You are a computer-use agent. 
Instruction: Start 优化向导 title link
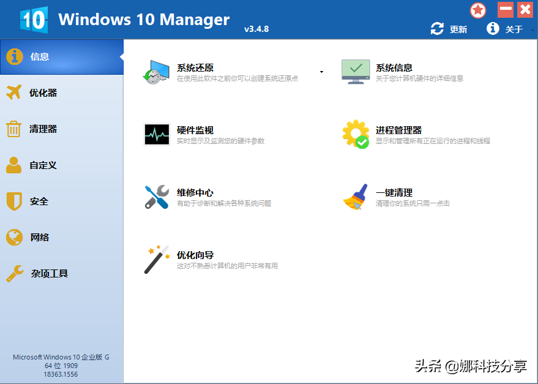(x=195, y=255)
